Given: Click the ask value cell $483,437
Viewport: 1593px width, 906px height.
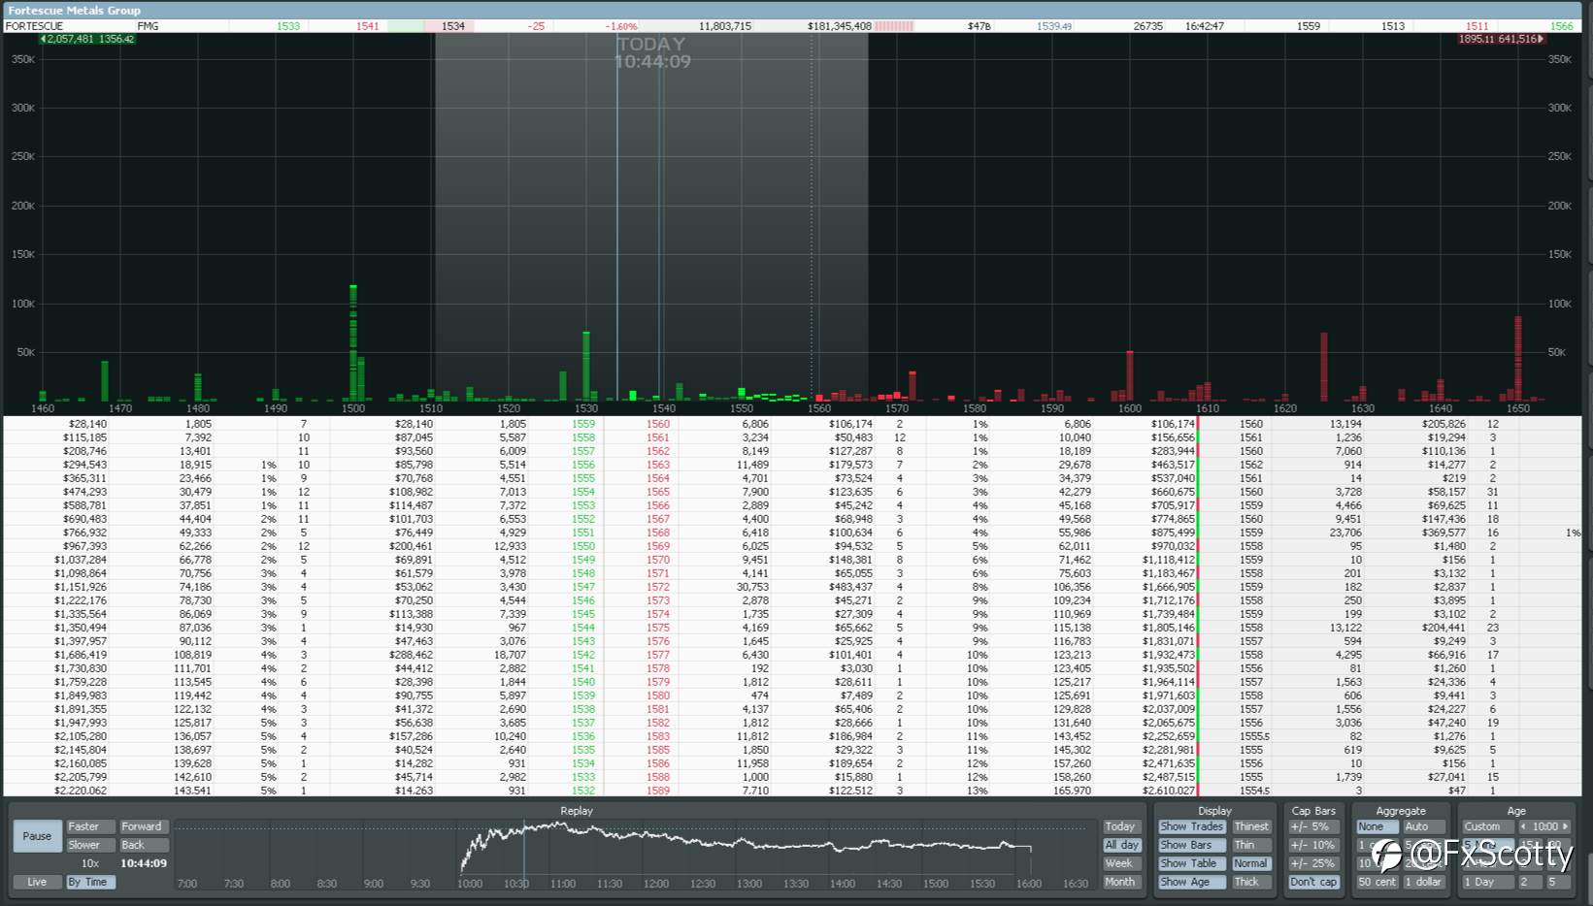Looking at the screenshot, I should pyautogui.click(x=850, y=587).
